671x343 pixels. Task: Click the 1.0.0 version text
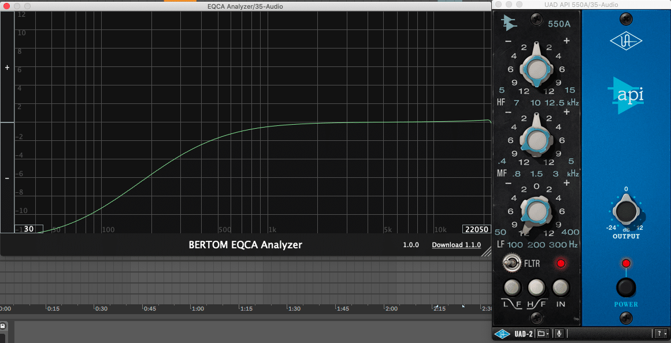click(410, 245)
